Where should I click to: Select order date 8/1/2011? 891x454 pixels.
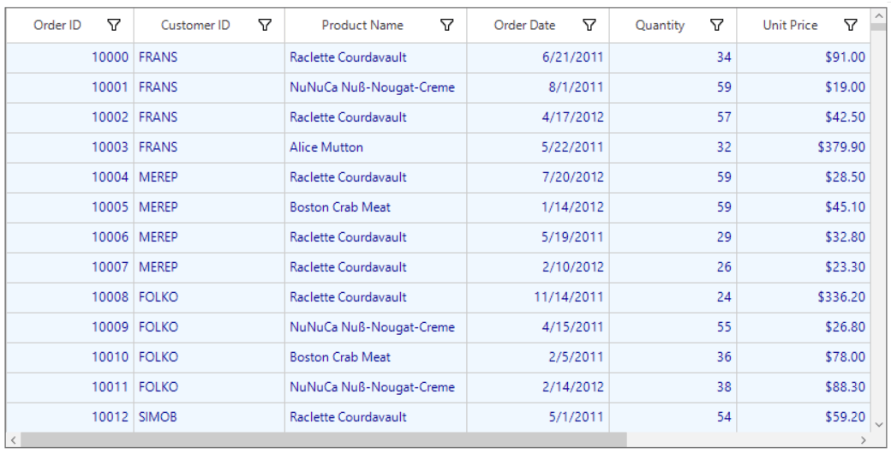(538, 87)
